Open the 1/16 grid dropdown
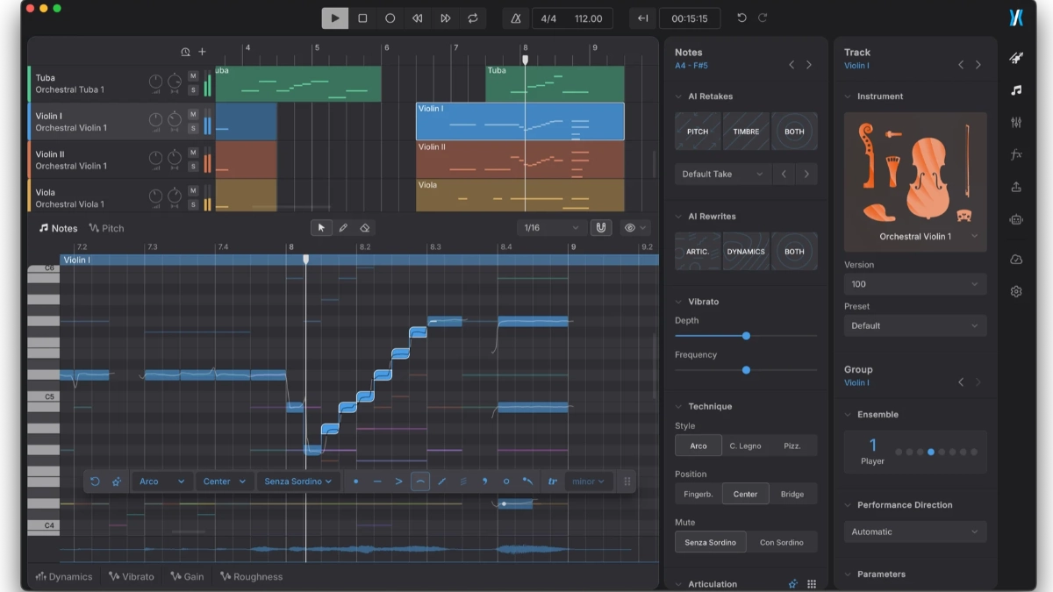Viewport: 1053px width, 592px height. coord(551,228)
